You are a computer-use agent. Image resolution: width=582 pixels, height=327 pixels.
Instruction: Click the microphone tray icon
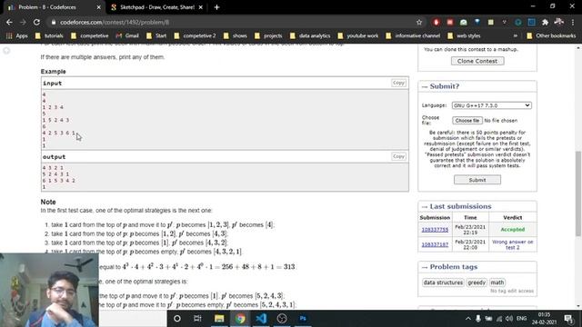pos(478,319)
